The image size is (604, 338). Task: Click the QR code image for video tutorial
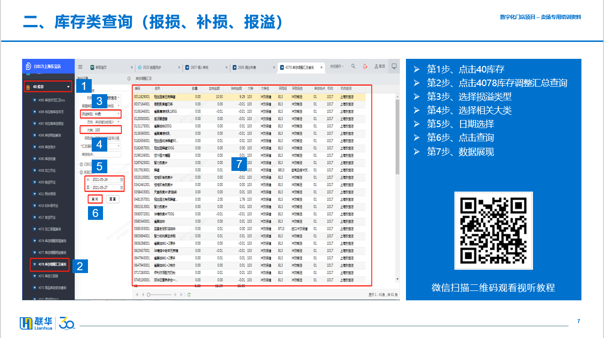coord(493,231)
